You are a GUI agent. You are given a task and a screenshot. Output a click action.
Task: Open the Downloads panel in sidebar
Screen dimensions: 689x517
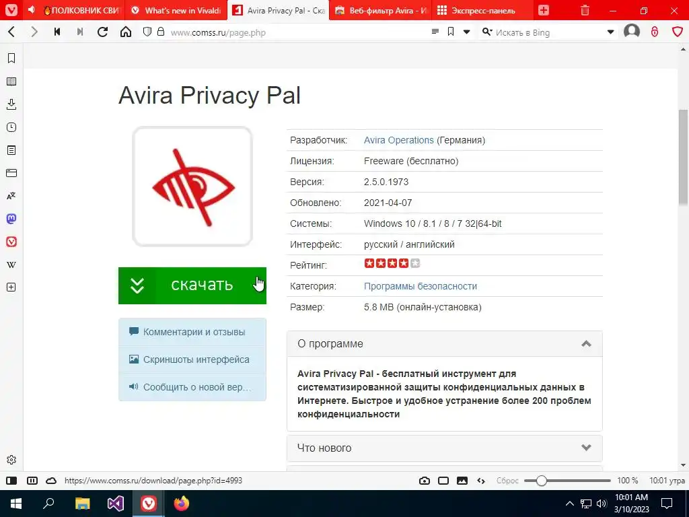pos(11,104)
